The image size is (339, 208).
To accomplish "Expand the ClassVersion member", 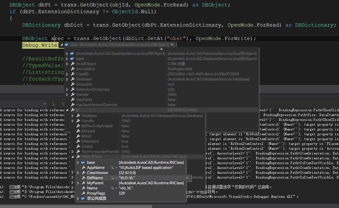I will [x=78, y=172].
